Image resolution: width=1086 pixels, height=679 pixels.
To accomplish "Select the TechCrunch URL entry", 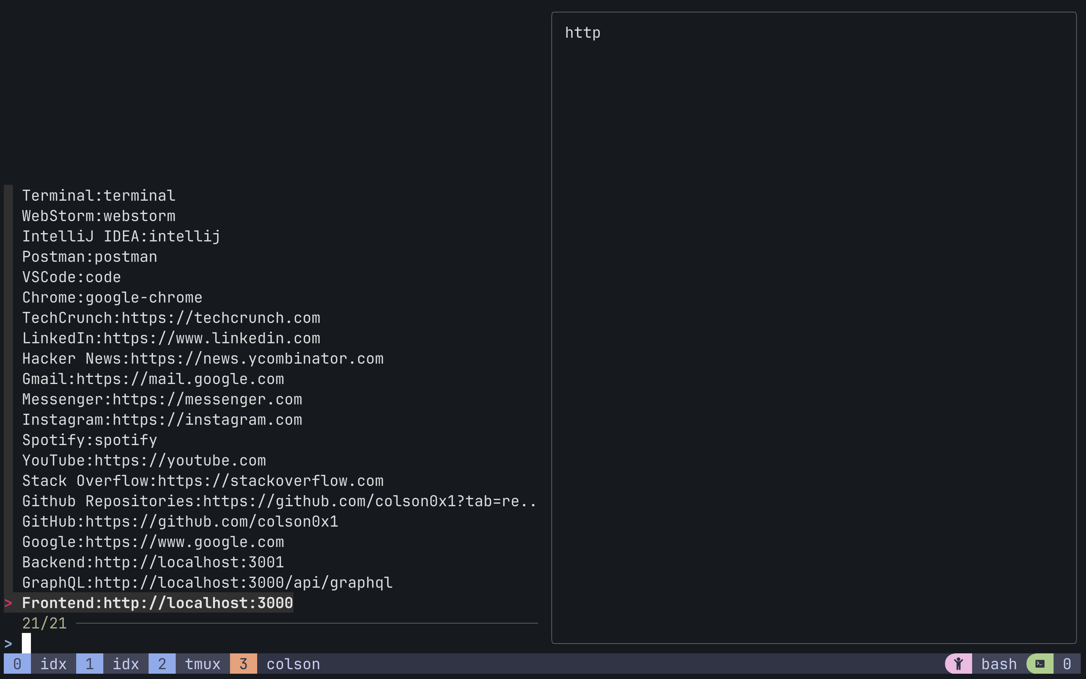I will click(x=171, y=318).
